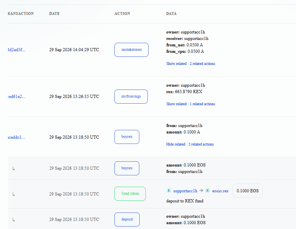Click the deposit action button
Image resolution: width=296 pixels, height=229 pixels.
127,219
